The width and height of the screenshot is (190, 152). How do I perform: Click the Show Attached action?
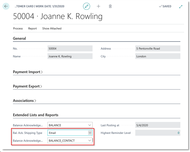point(52,29)
